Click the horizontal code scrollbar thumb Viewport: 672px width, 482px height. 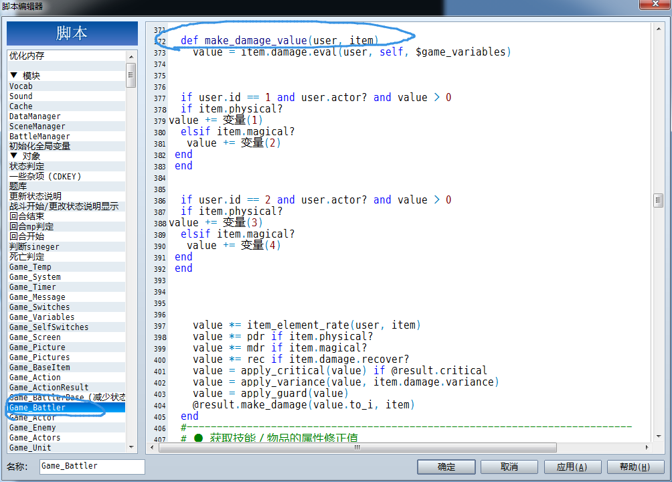[357, 447]
